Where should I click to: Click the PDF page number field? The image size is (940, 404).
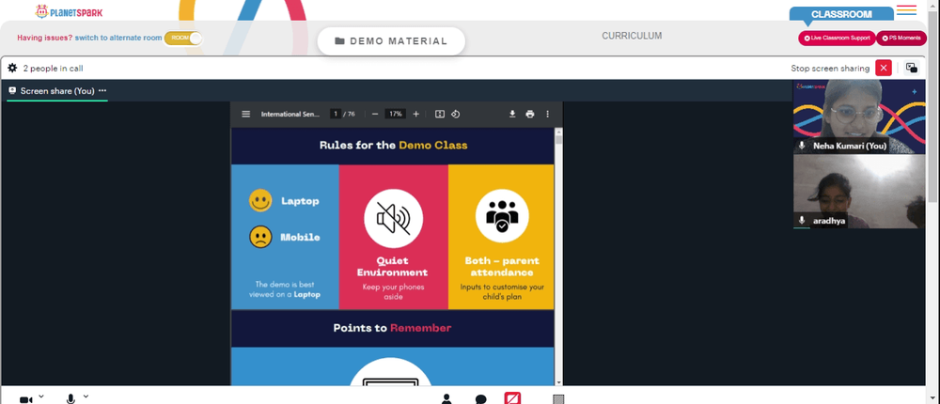pos(336,114)
